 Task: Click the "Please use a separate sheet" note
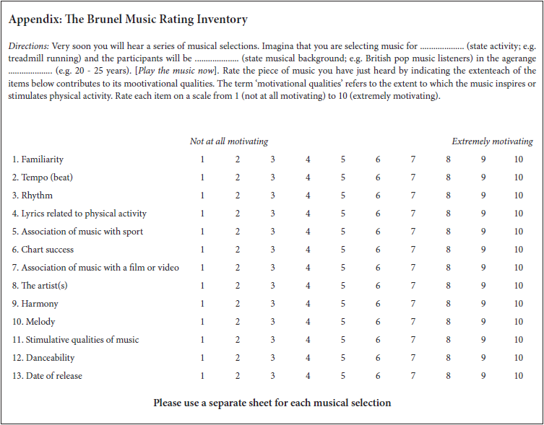click(x=272, y=403)
